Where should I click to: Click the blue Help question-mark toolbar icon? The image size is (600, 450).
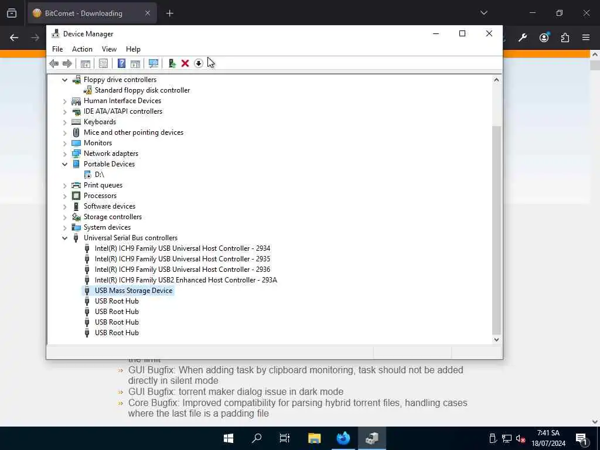[x=121, y=63]
